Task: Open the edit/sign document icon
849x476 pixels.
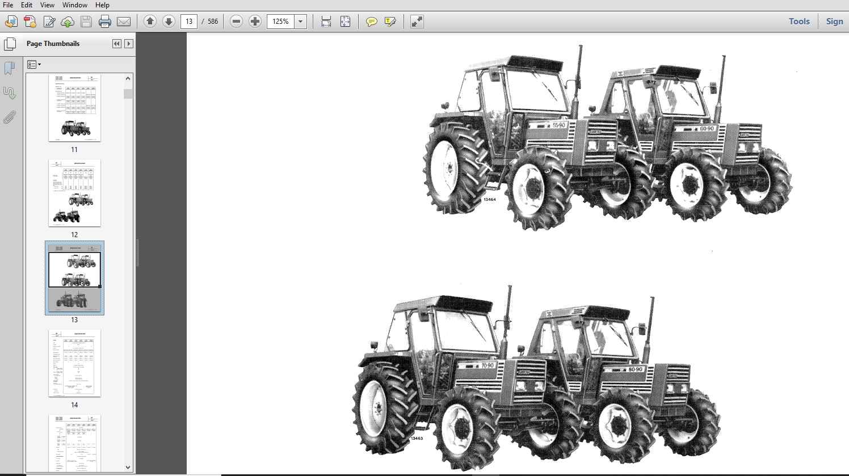Action: [x=49, y=22]
